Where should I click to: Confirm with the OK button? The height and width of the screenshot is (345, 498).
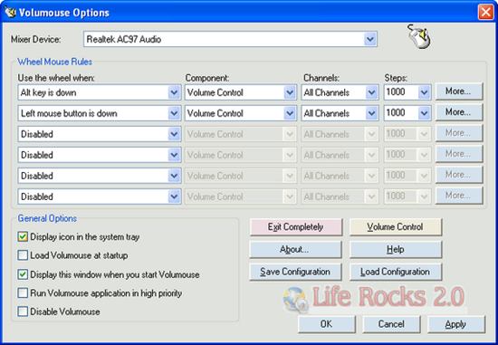coord(327,324)
